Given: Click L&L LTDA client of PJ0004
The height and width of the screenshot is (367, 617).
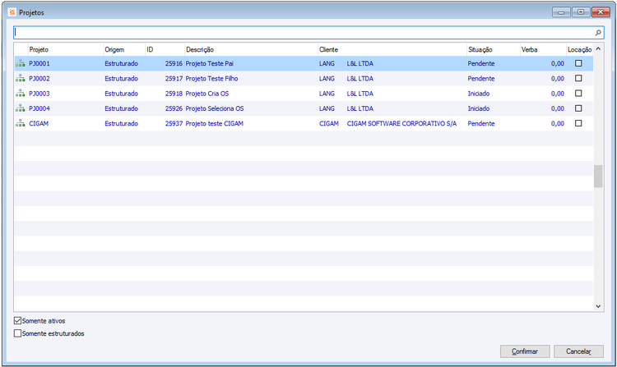Looking at the screenshot, I should [x=360, y=108].
